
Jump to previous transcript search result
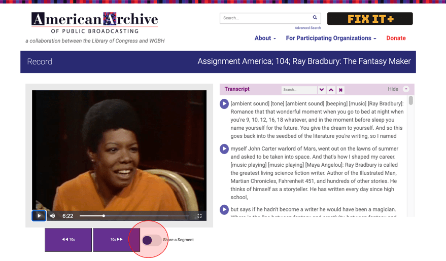point(331,90)
